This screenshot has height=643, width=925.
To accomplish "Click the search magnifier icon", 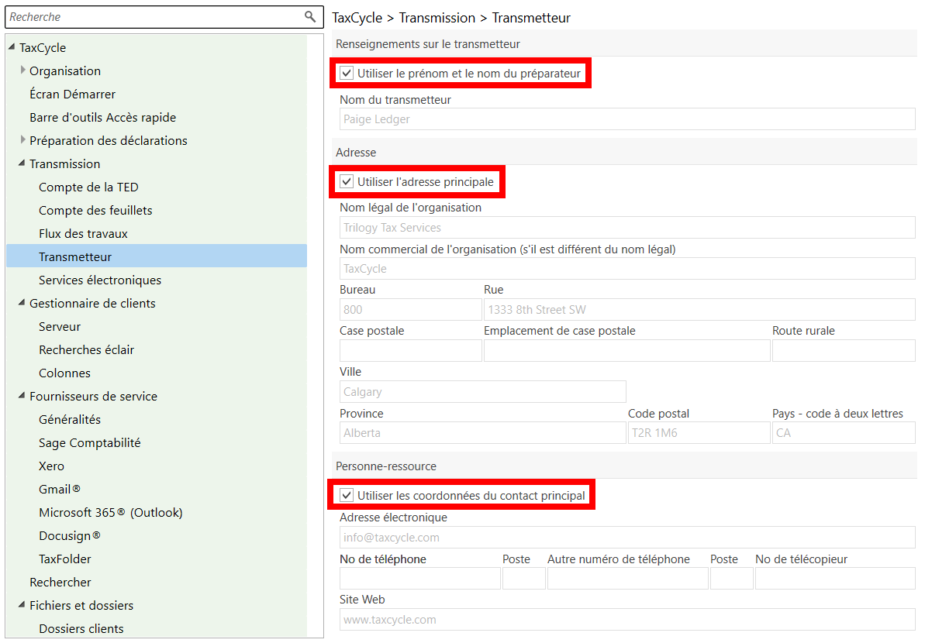I will pyautogui.click(x=309, y=16).
